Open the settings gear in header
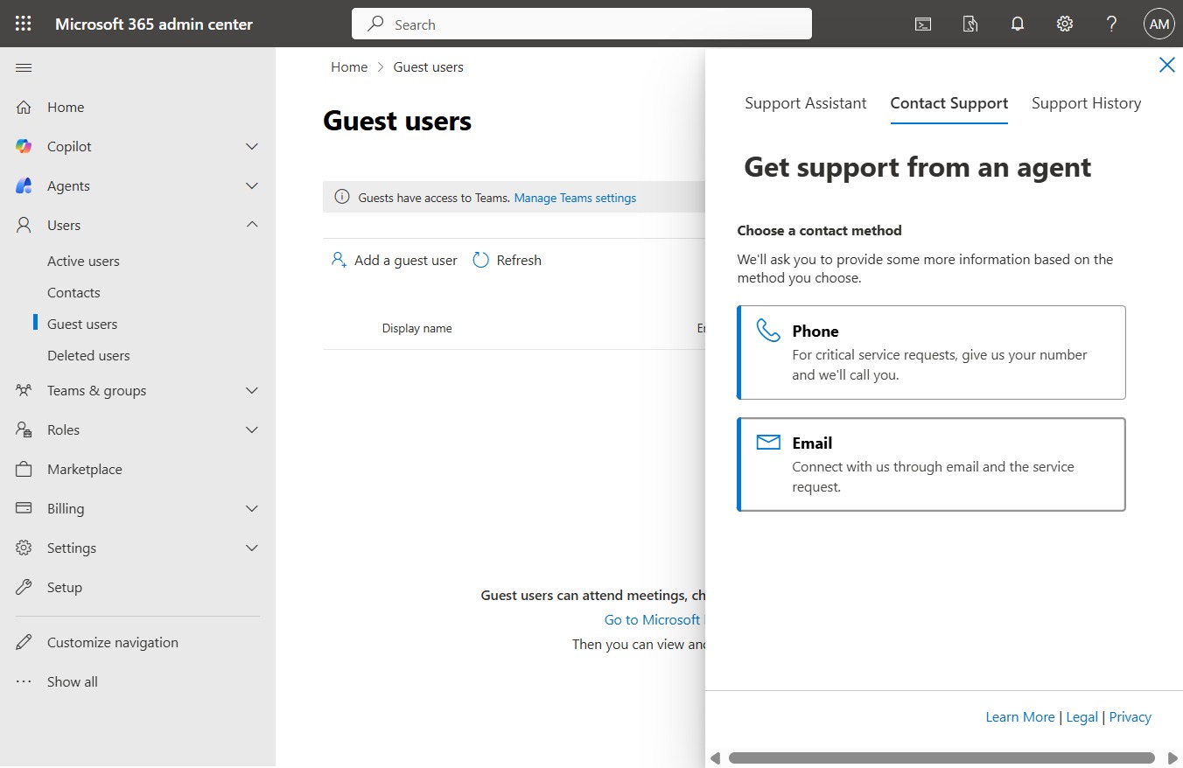 [1065, 24]
